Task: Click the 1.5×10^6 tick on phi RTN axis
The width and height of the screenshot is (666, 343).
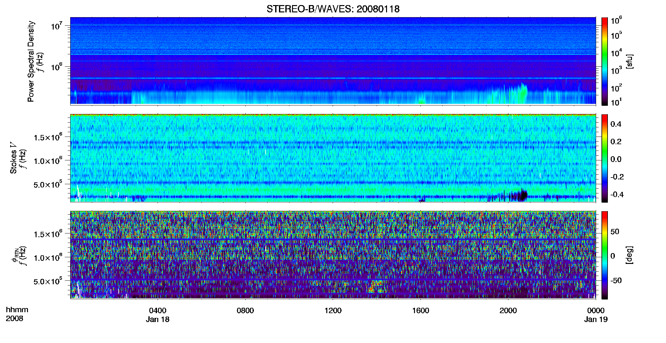Action: (x=48, y=234)
